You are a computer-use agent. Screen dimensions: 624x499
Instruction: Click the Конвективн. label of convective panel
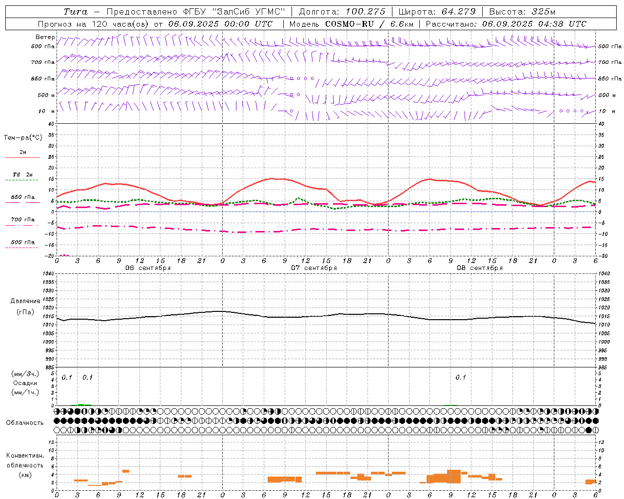[x=25, y=455]
